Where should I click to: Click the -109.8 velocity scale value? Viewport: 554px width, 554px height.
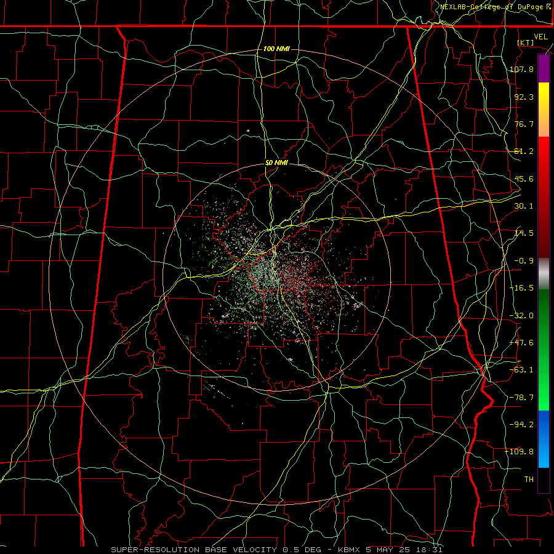point(519,452)
